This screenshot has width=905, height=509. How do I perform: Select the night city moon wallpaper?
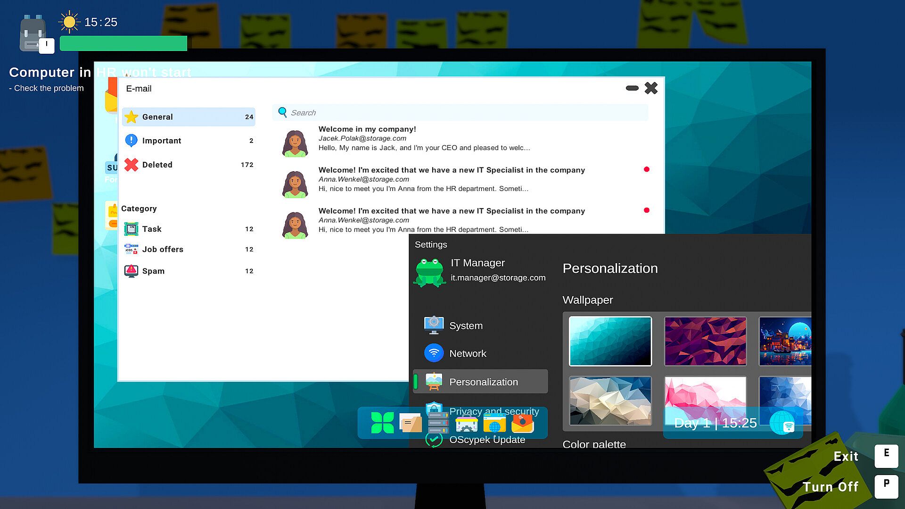pyautogui.click(x=785, y=341)
